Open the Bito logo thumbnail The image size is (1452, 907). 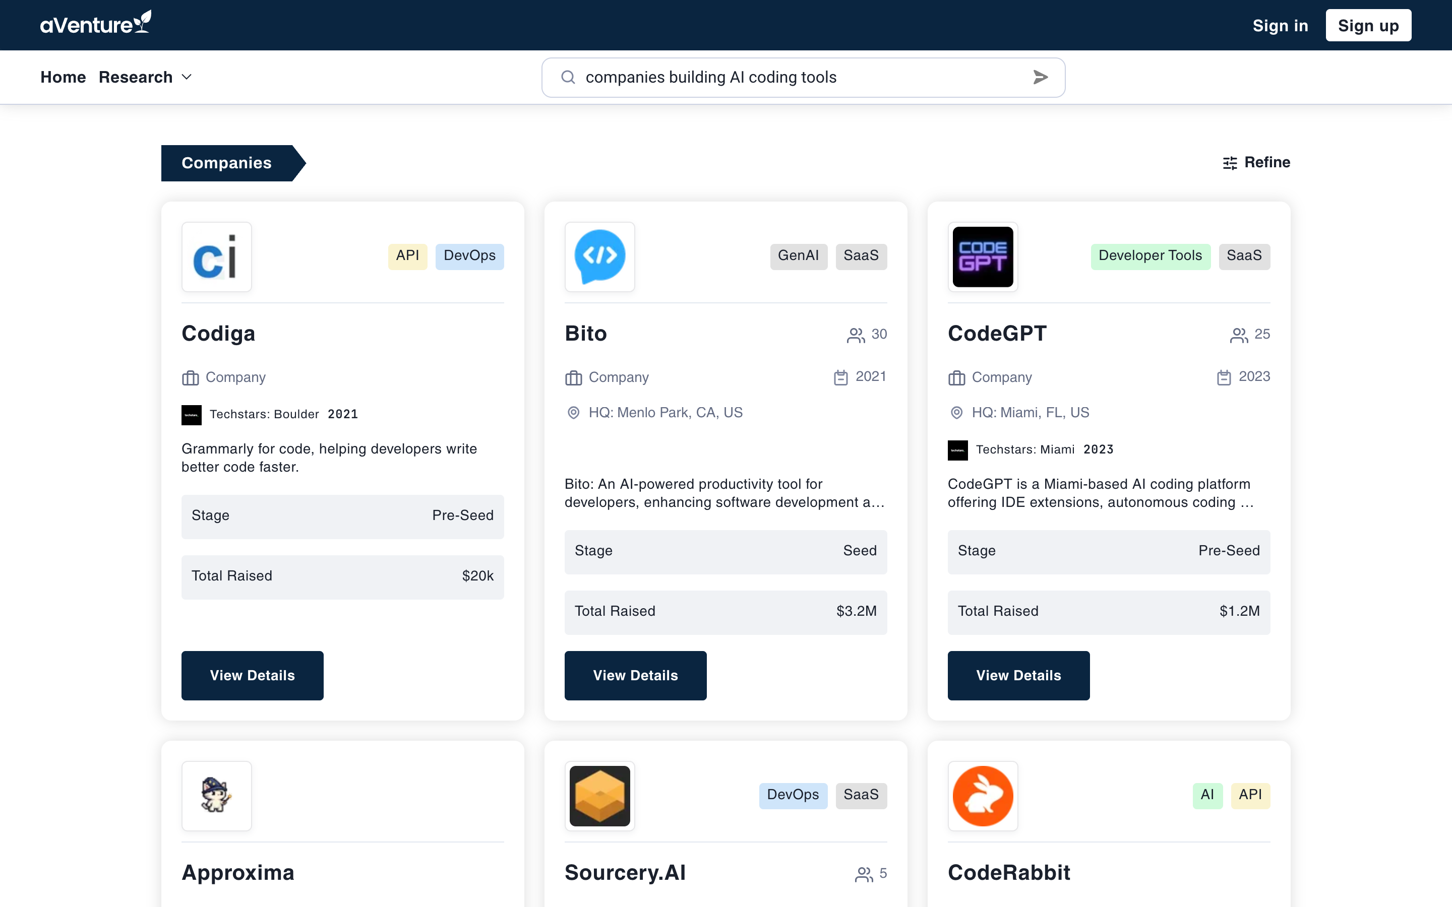[599, 257]
